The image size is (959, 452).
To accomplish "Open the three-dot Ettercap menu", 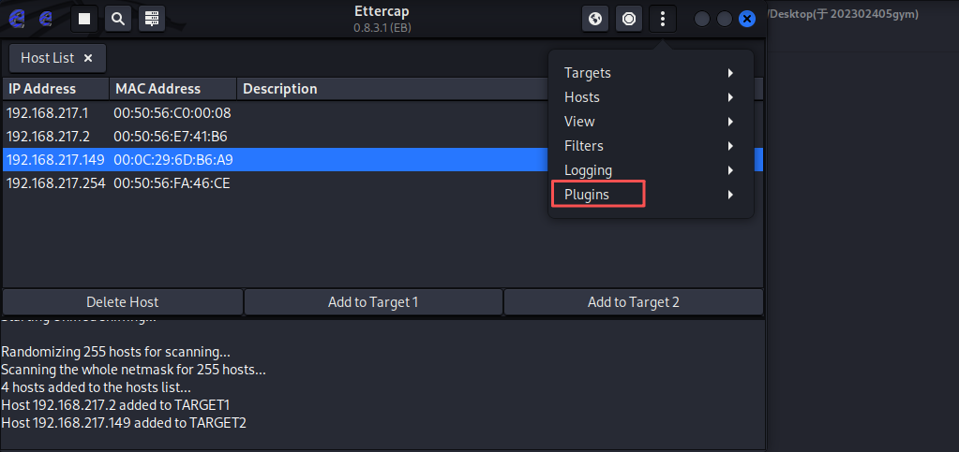I will coord(663,18).
